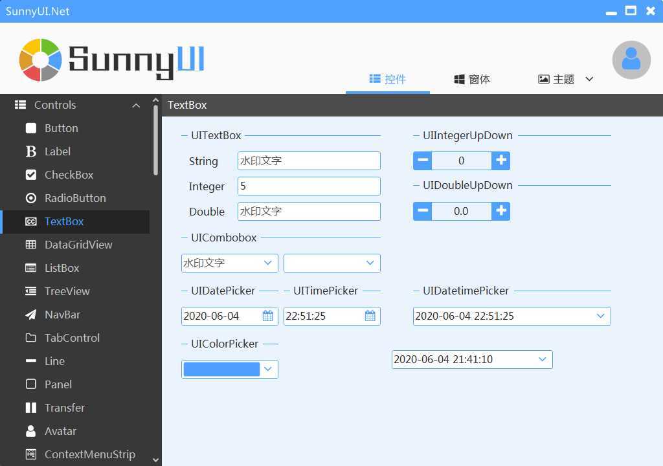
Task: Click the String text box
Action: point(309,161)
